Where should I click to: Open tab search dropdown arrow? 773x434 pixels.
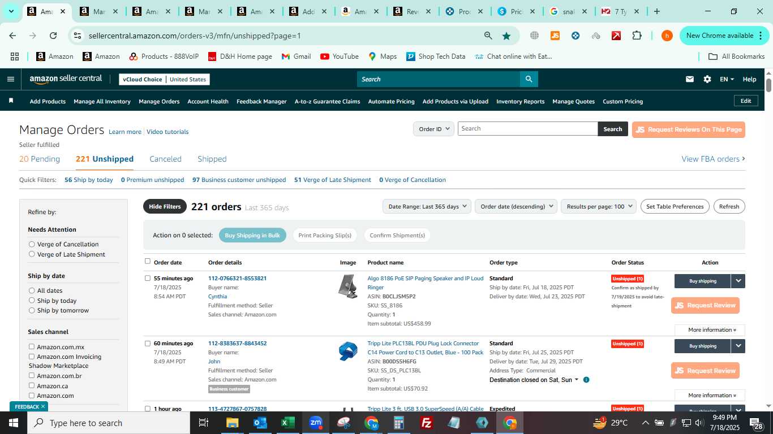click(x=11, y=11)
